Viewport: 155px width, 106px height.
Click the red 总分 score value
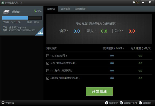tap(132, 31)
